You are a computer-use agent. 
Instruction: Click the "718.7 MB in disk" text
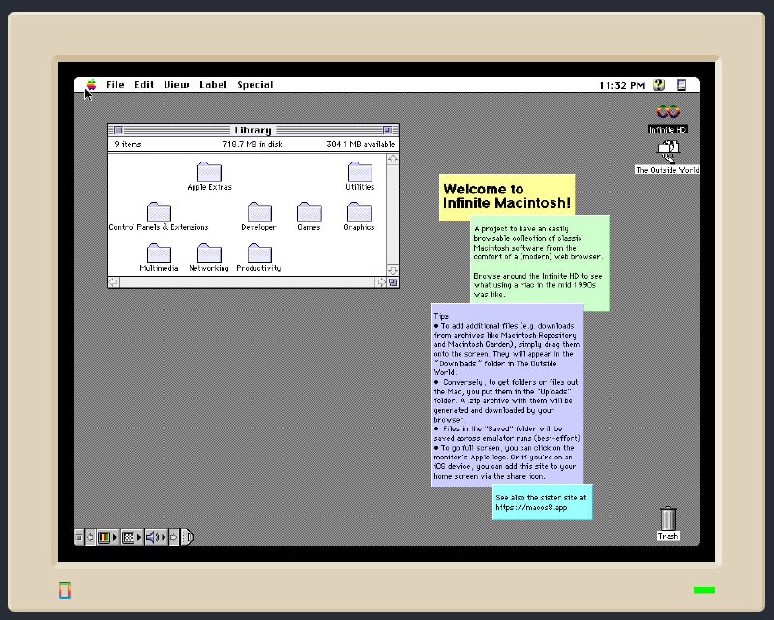253,144
